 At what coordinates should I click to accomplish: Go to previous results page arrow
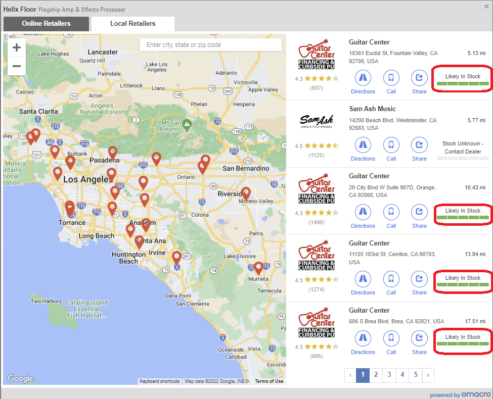click(x=350, y=375)
